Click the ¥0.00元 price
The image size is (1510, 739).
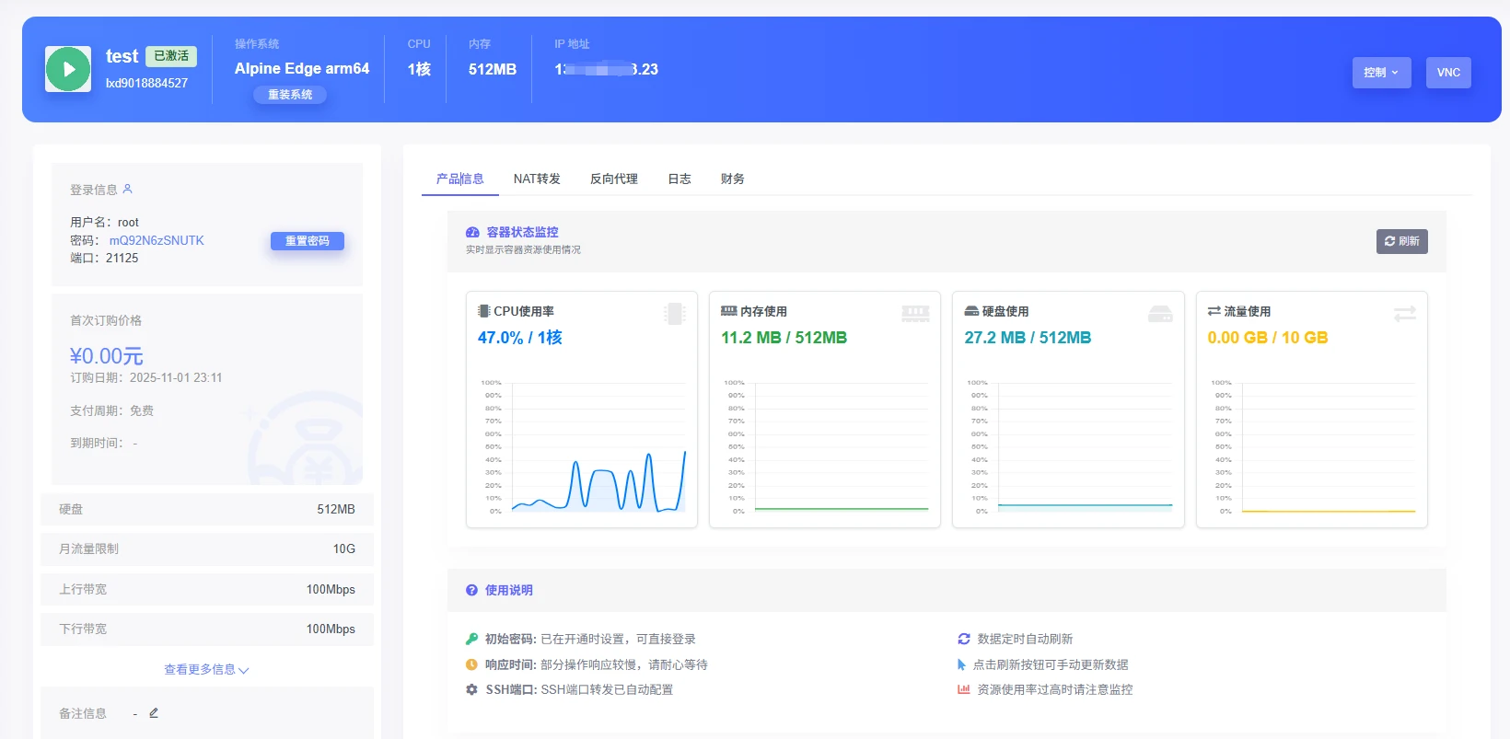[107, 356]
